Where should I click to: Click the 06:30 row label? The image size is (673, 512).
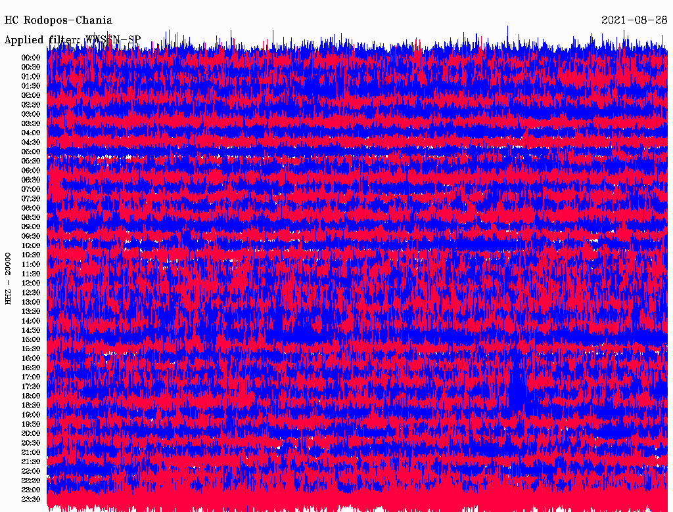31,180
